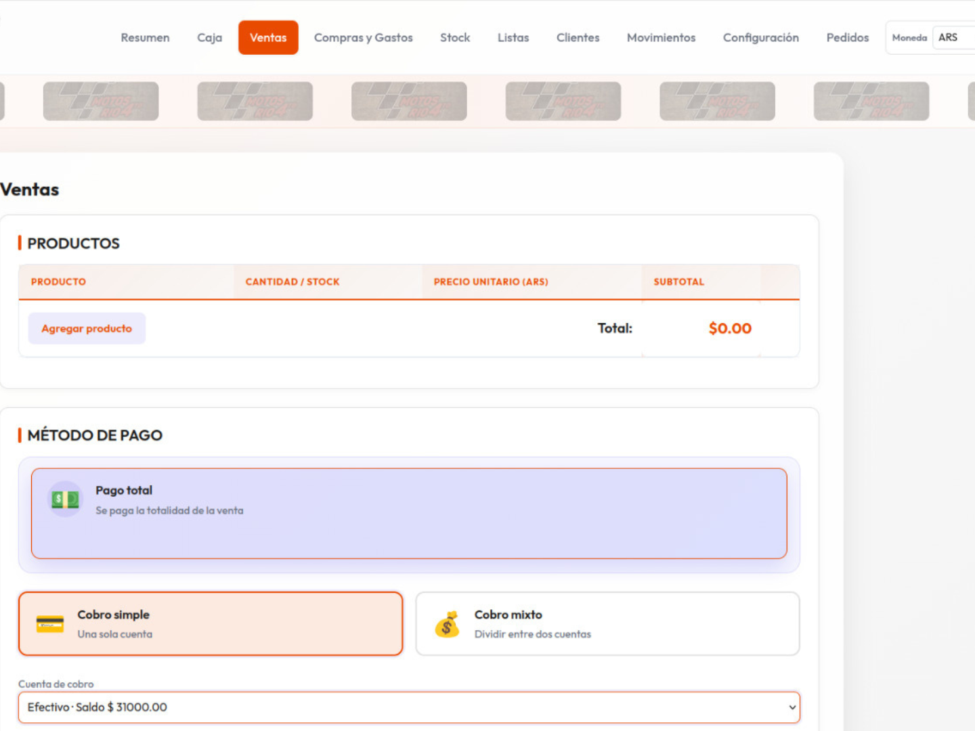Click the money bag icon
Image resolution: width=975 pixels, height=731 pixels.
[447, 625]
